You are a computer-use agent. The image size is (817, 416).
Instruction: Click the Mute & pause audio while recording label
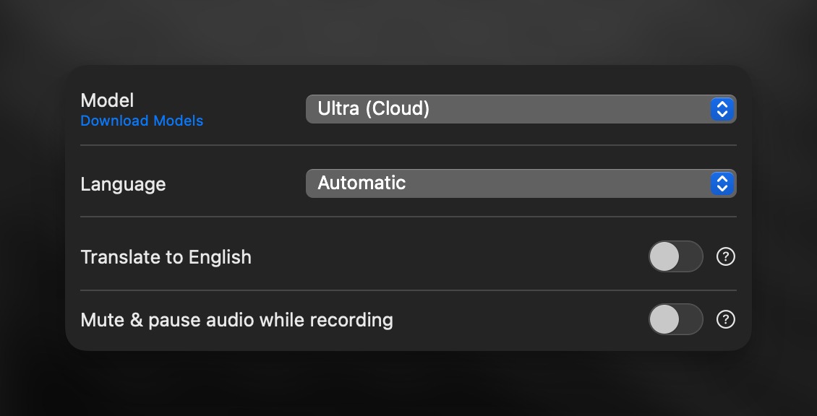[x=236, y=319]
